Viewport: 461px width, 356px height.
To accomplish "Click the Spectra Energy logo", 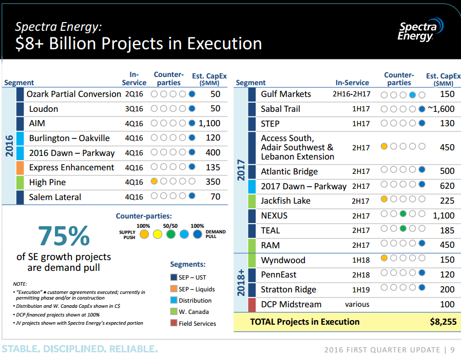I will (420, 30).
